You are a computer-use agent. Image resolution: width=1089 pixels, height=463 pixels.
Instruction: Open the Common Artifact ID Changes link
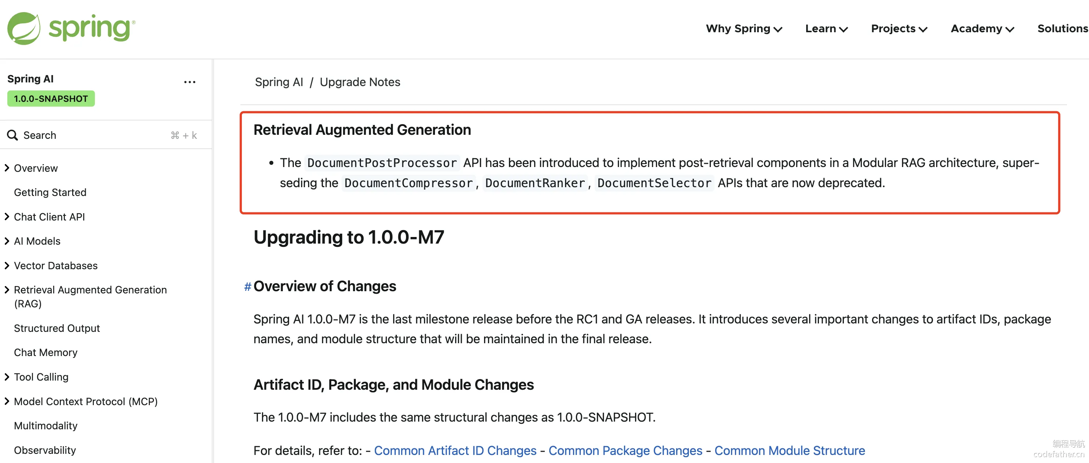point(455,451)
